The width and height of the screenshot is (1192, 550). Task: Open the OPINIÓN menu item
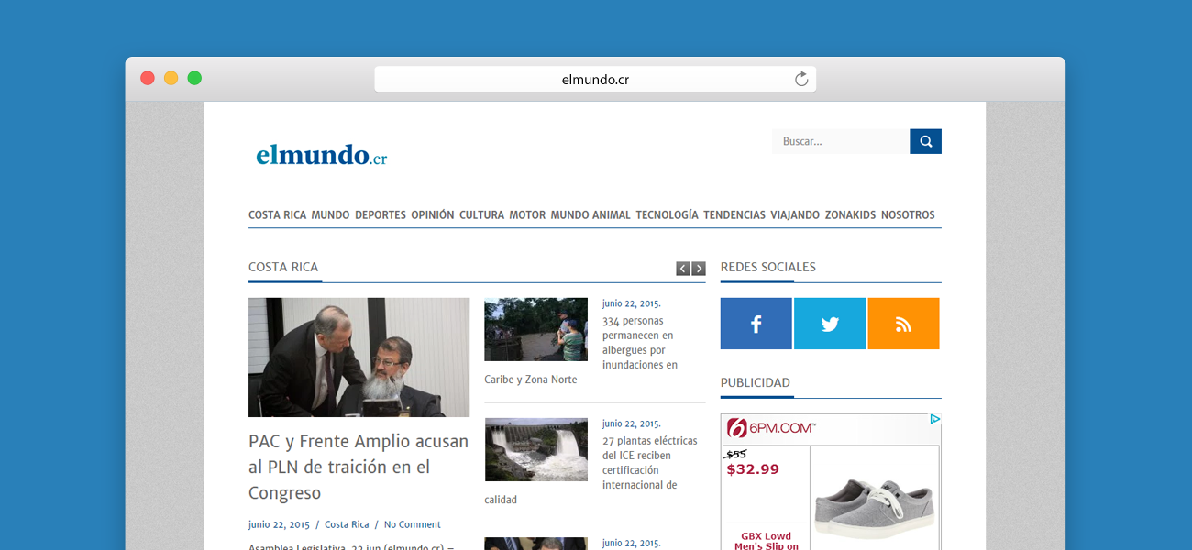[x=433, y=215]
